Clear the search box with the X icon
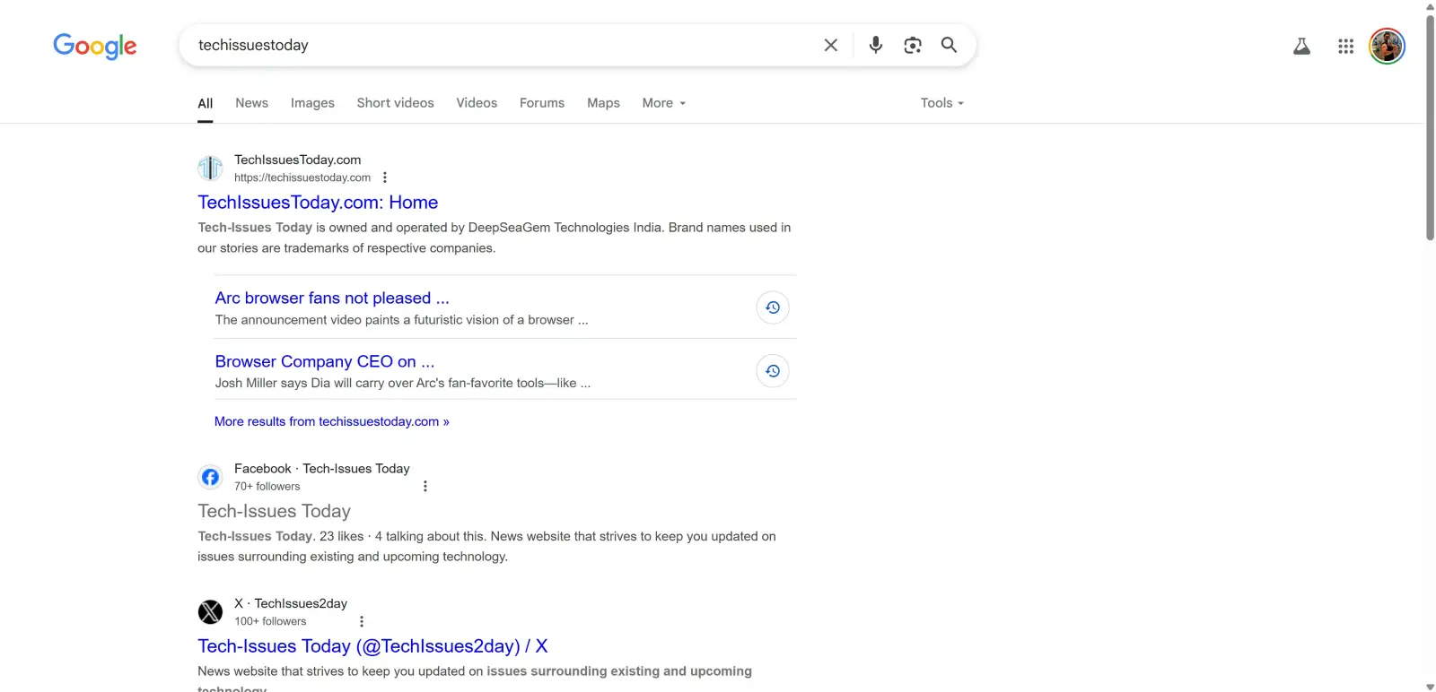1436x692 pixels. [x=830, y=45]
